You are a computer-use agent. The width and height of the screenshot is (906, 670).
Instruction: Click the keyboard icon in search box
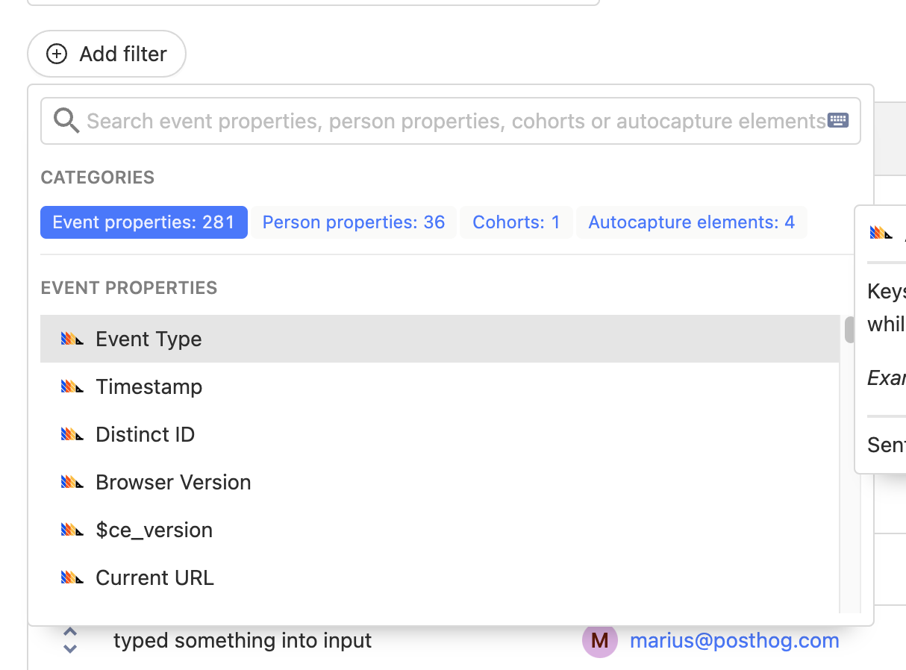(x=838, y=121)
